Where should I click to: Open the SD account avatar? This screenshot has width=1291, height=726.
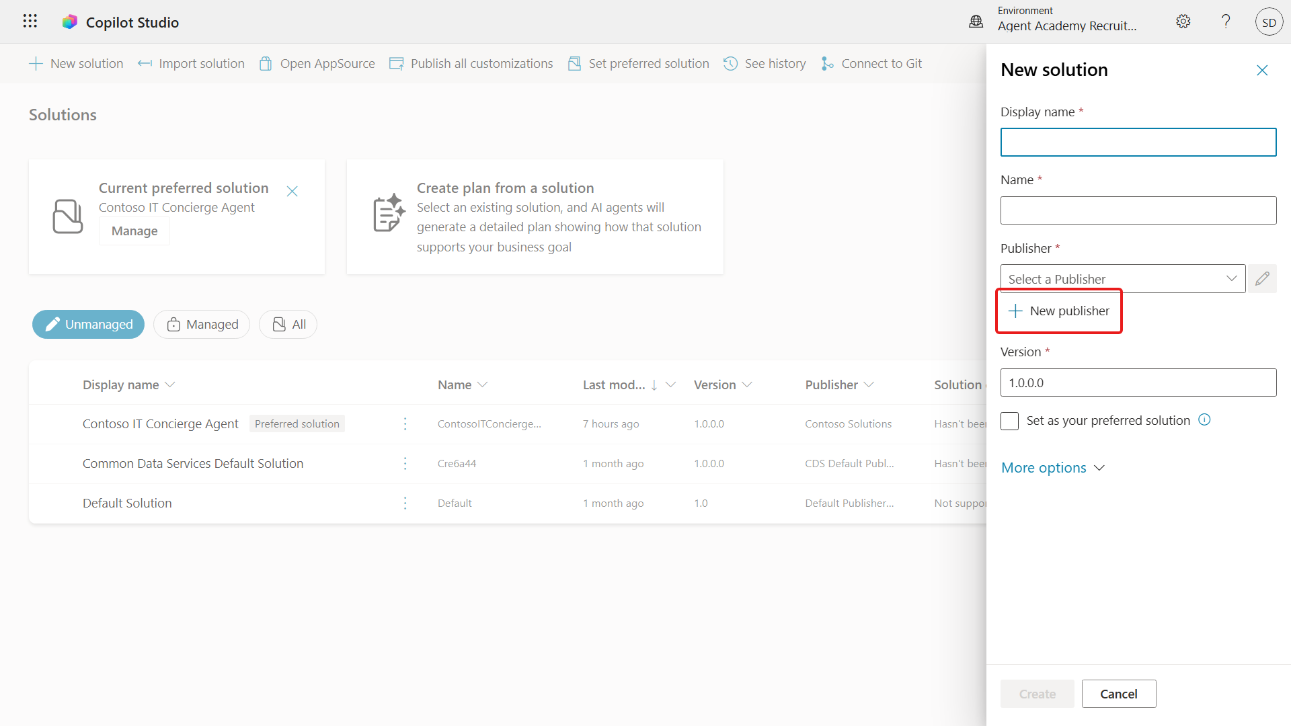click(x=1269, y=22)
